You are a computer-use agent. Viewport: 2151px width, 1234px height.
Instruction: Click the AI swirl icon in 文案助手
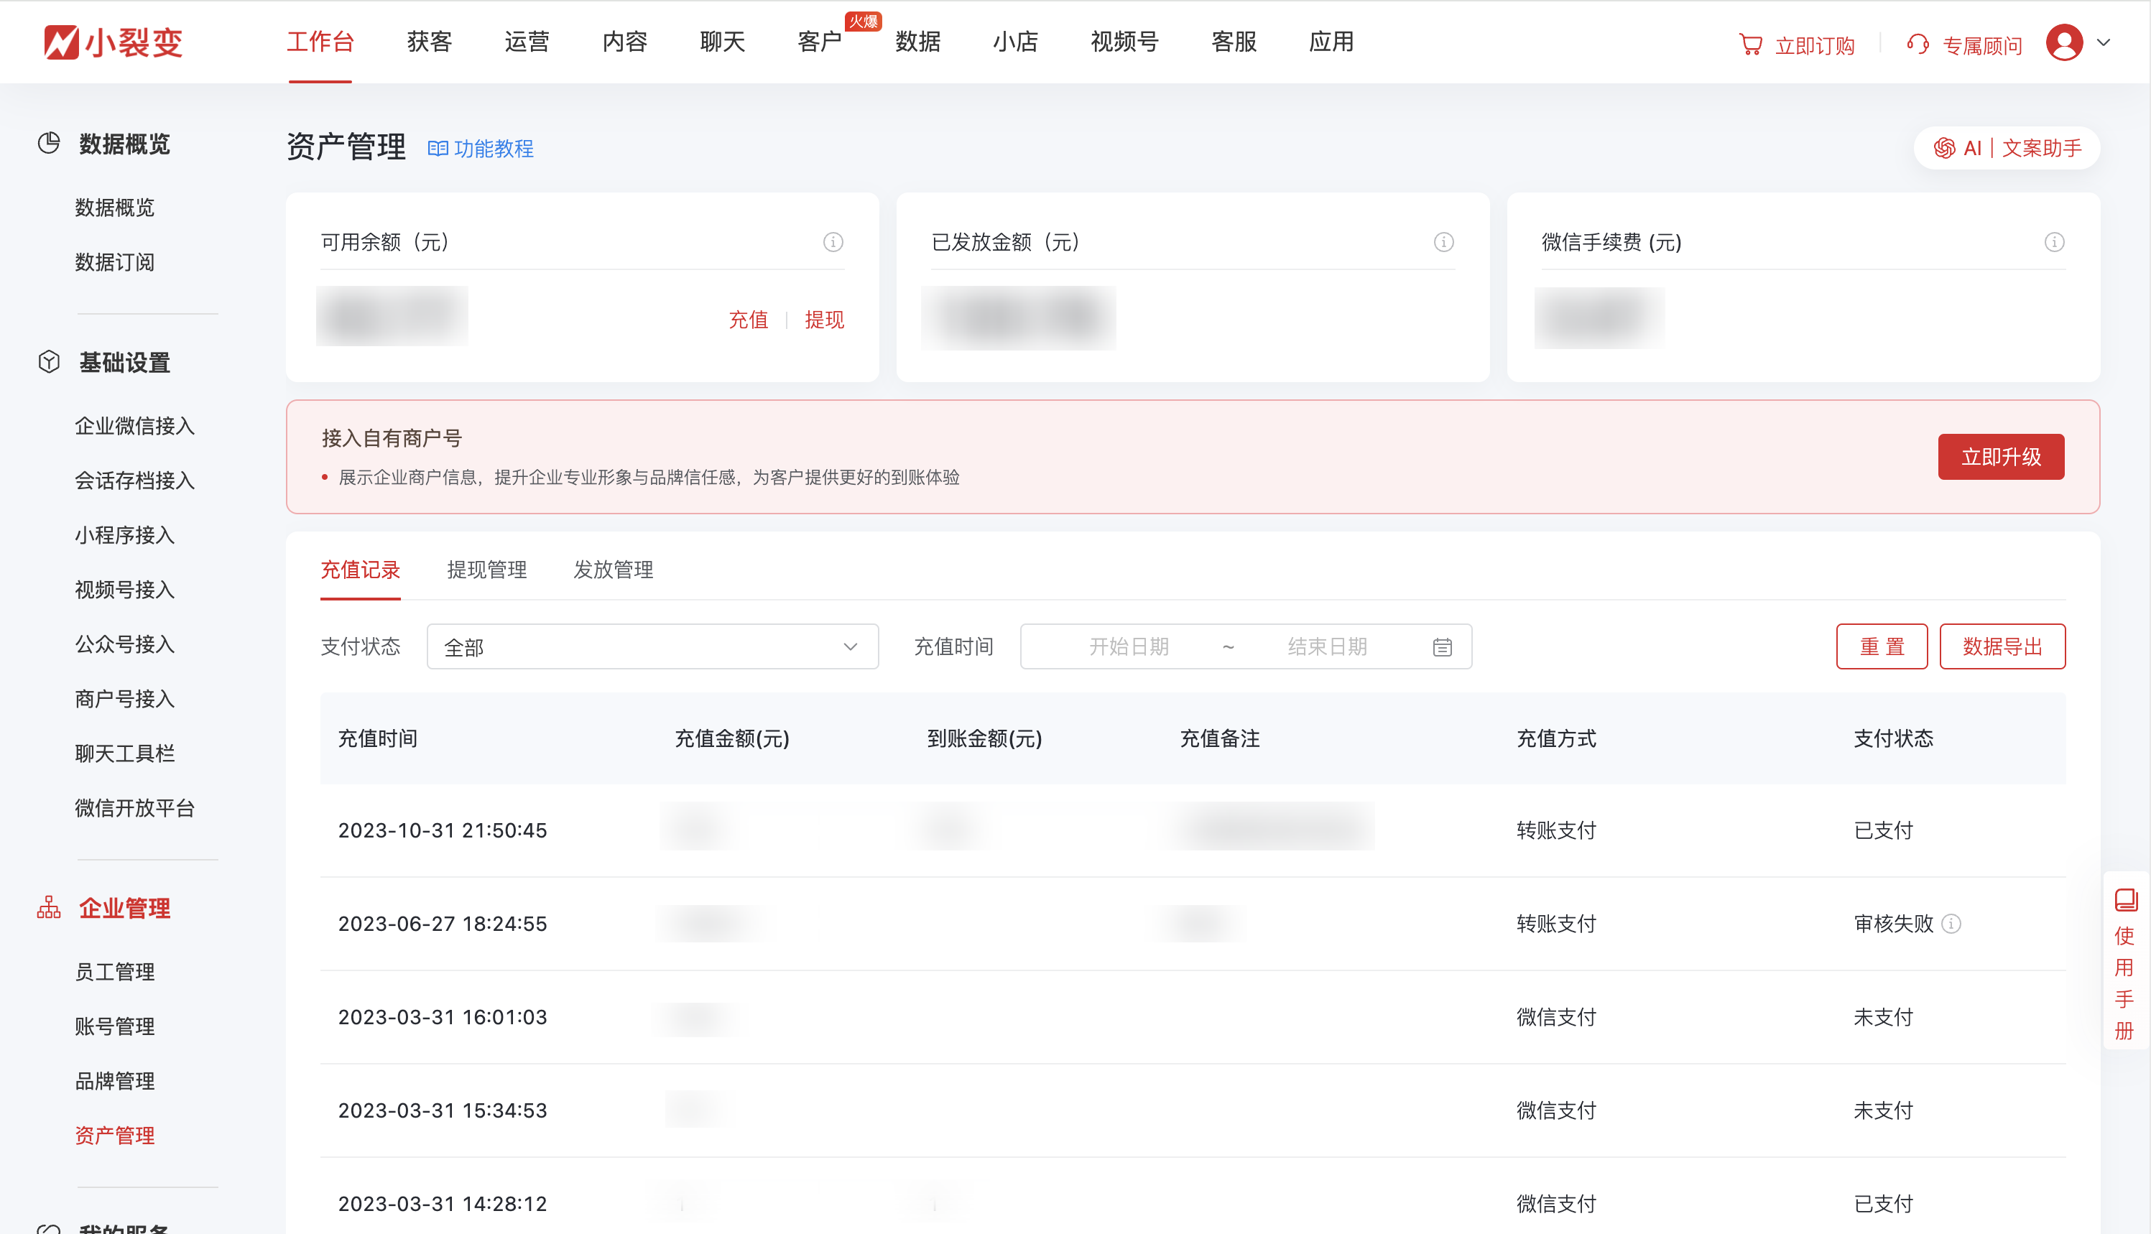[1945, 148]
